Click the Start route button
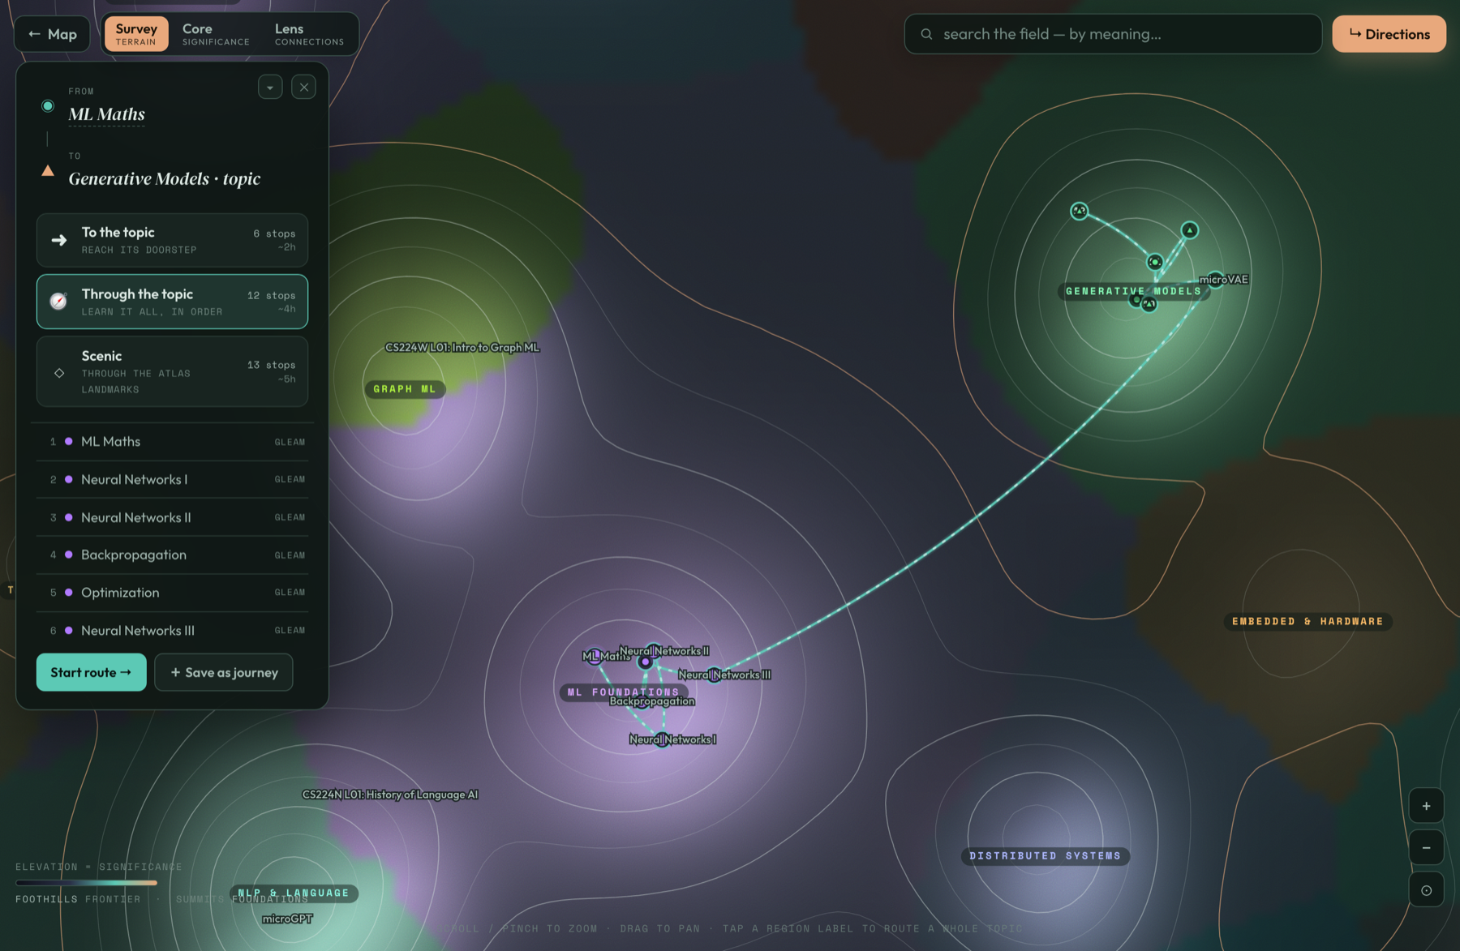Screen dimensions: 1460x951 tap(91, 672)
